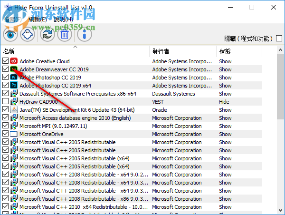Select the Dassault Systemes Software Prerequisites name
Viewport: 285px width, 215px height.
click(x=78, y=94)
